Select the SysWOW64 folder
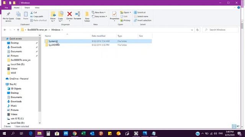245x137 pixels. (98, 45)
